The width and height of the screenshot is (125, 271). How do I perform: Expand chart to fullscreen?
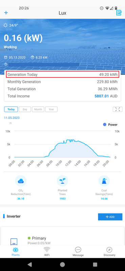coord(118,109)
